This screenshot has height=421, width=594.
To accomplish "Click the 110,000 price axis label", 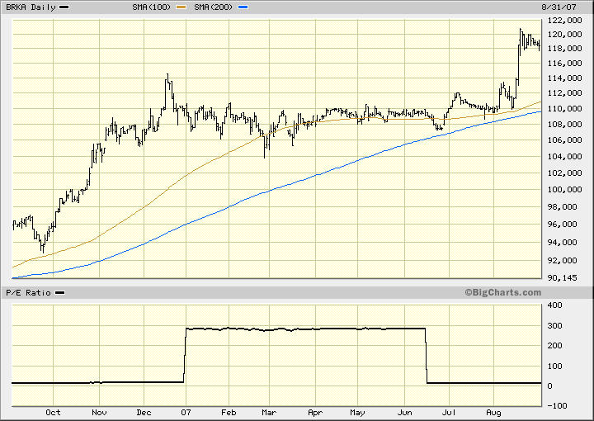I will pos(565,109).
